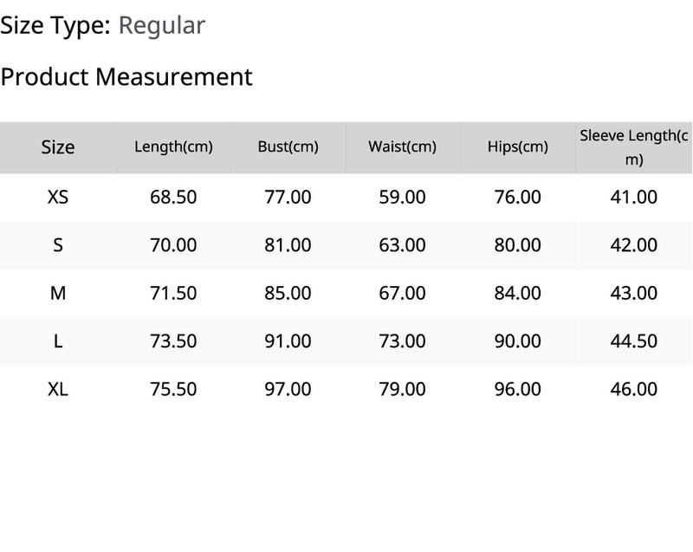Select the Sleeve Length(cm) header
This screenshot has width=693, height=552.
634,147
